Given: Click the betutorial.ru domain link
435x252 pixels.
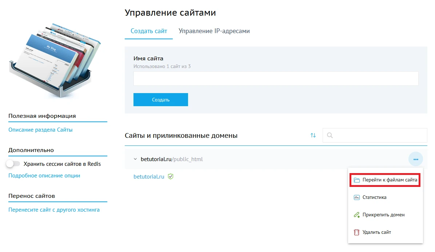Looking at the screenshot, I should (x=148, y=176).
